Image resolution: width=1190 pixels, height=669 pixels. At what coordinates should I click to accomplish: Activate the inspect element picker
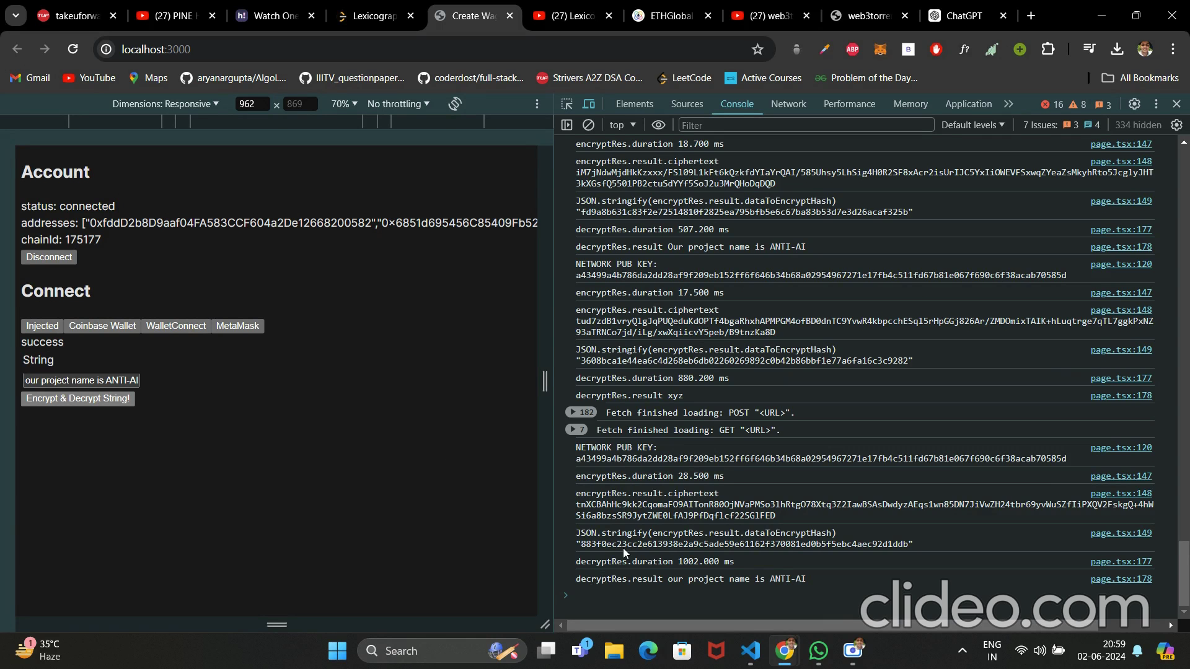tap(566, 104)
